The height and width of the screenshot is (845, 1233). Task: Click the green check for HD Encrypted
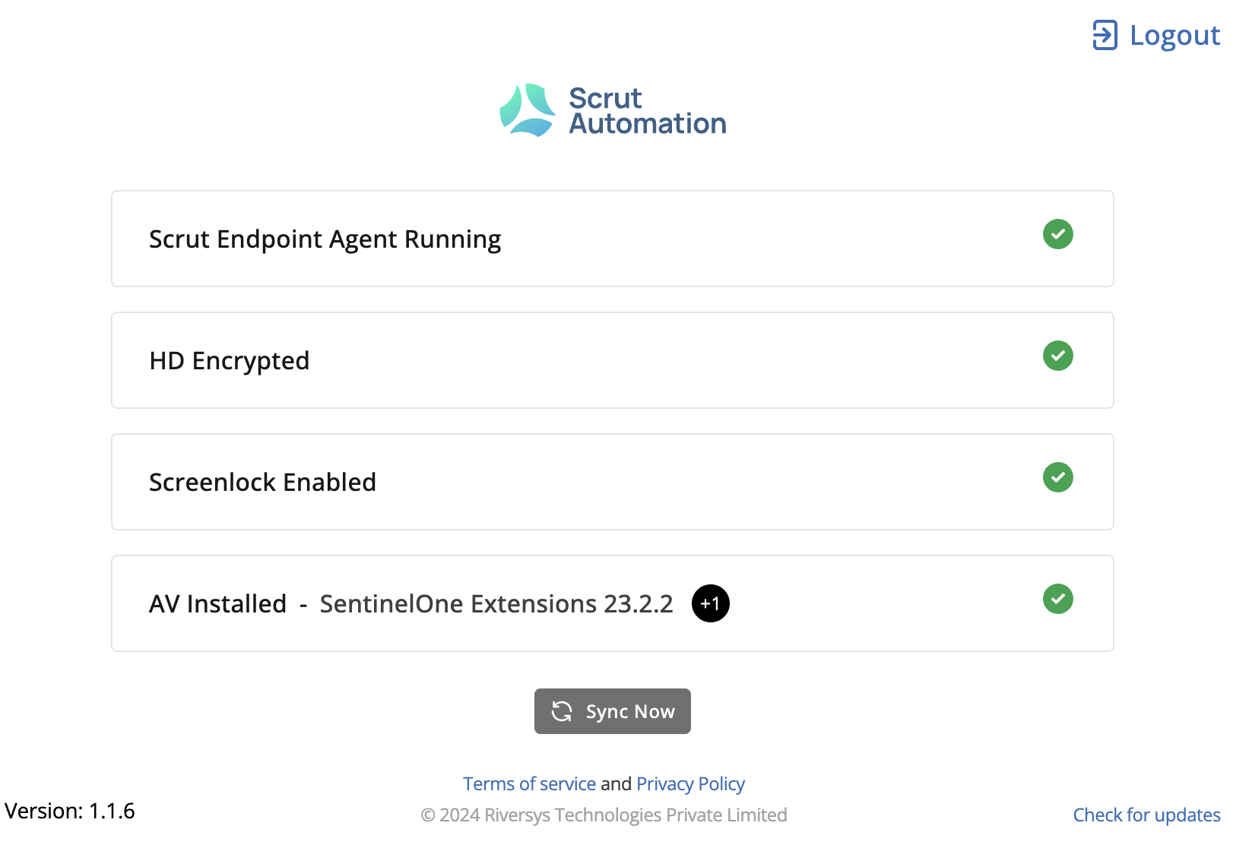point(1057,356)
